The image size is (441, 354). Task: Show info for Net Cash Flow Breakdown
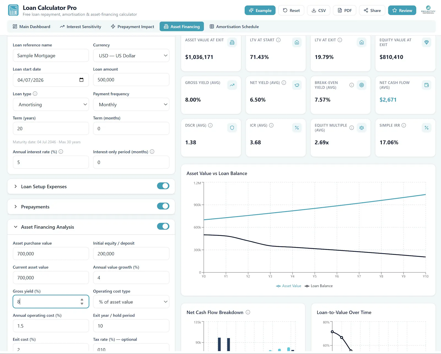tap(248, 312)
